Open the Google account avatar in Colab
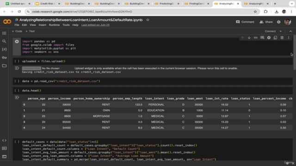The width and height of the screenshot is (296, 166). click(288, 22)
